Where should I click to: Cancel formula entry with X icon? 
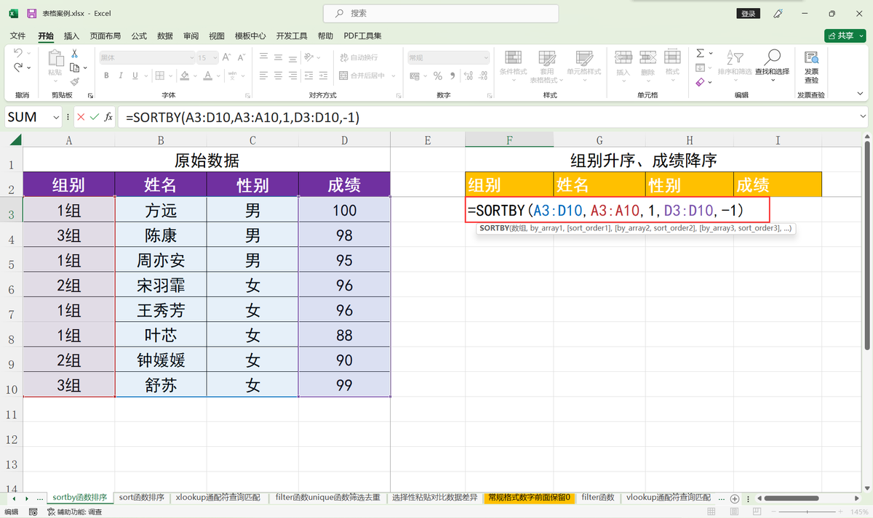pos(80,117)
